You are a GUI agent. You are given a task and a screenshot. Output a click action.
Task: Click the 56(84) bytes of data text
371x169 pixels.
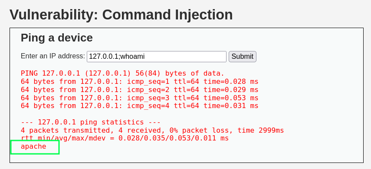180,73
